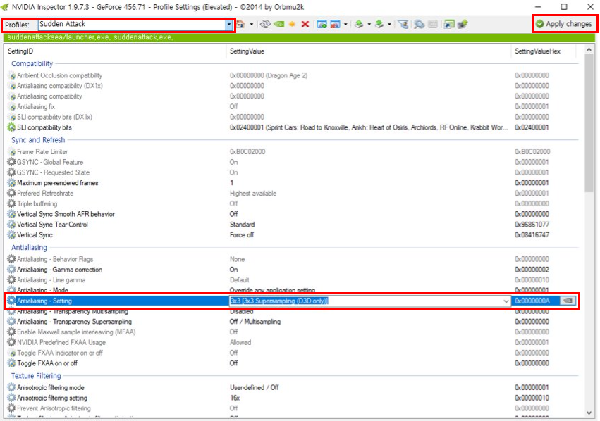Click the Standard value of Tear Control
Screen dimensions: 600x421
(x=243, y=225)
